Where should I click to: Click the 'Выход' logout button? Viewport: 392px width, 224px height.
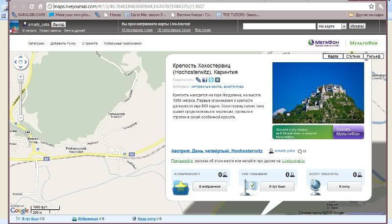[58, 24]
